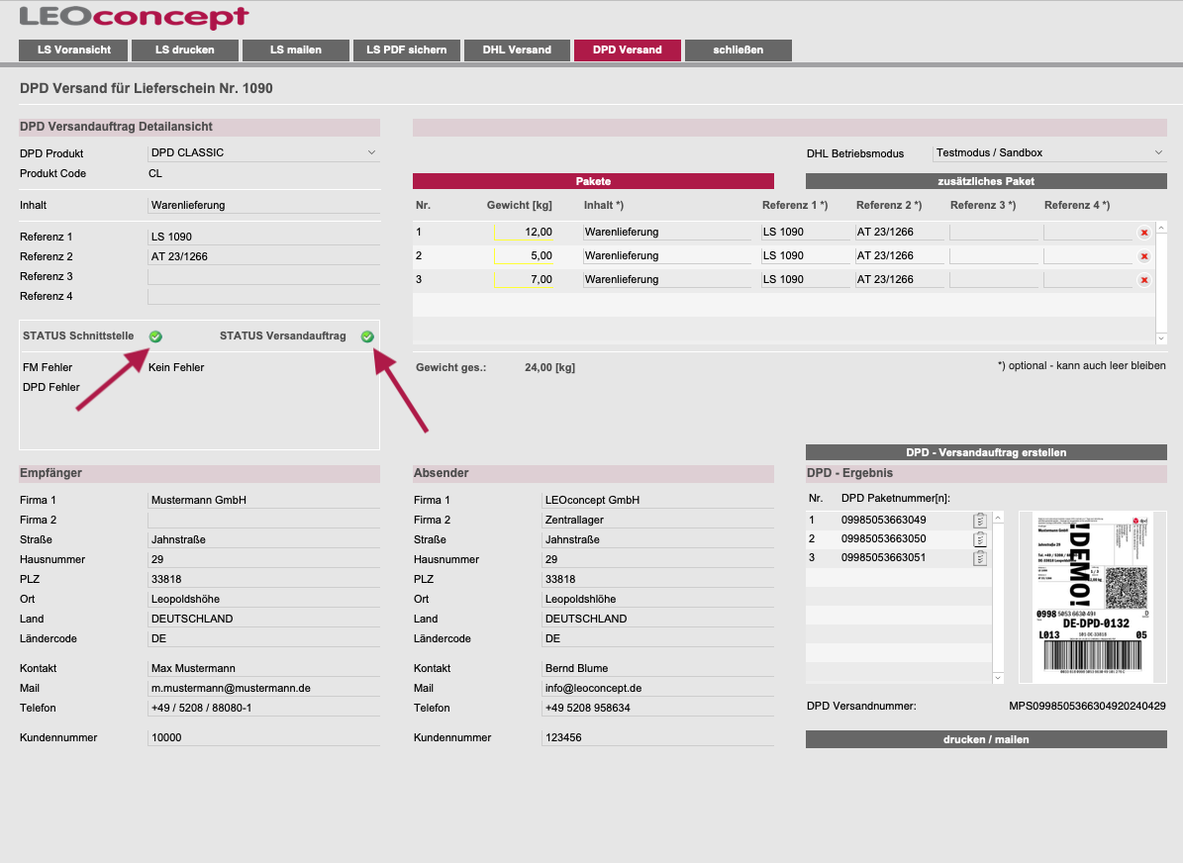This screenshot has width=1183, height=863.
Task: Edit Absender Kundennummer 123456
Action: [658, 737]
